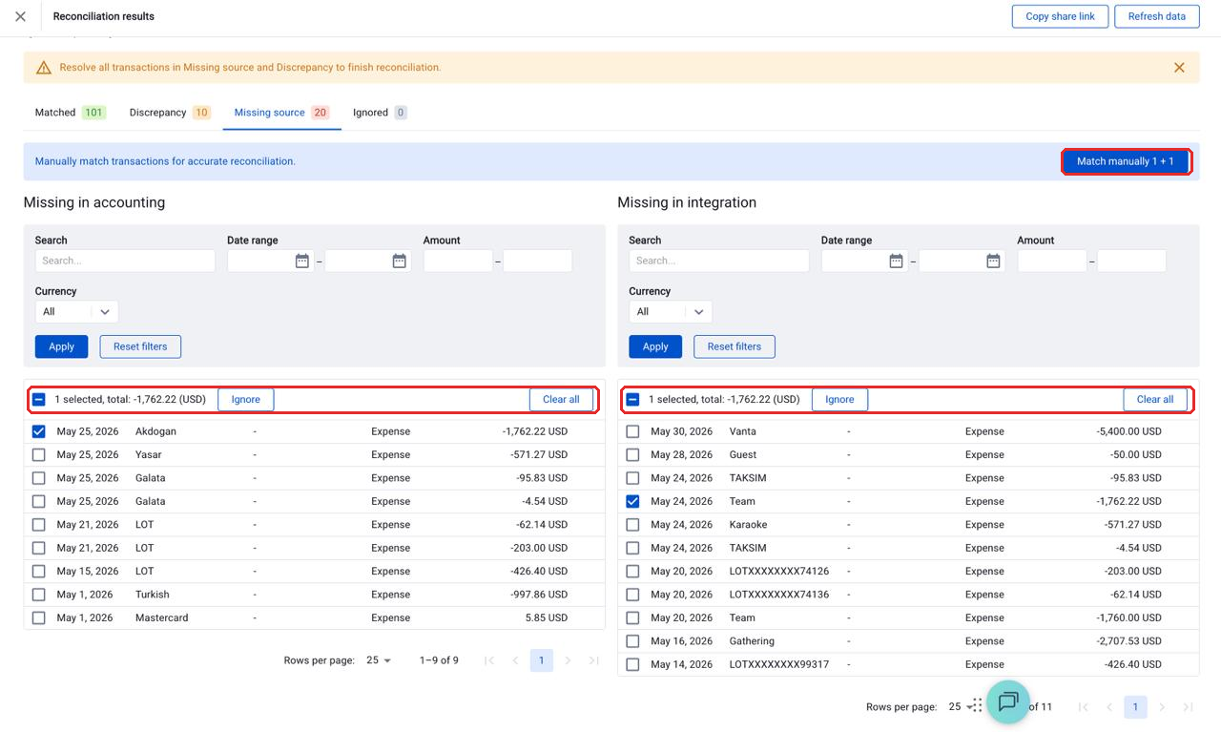Image resolution: width=1221 pixels, height=732 pixels.
Task: Ignore selected integration transaction
Action: tap(839, 400)
